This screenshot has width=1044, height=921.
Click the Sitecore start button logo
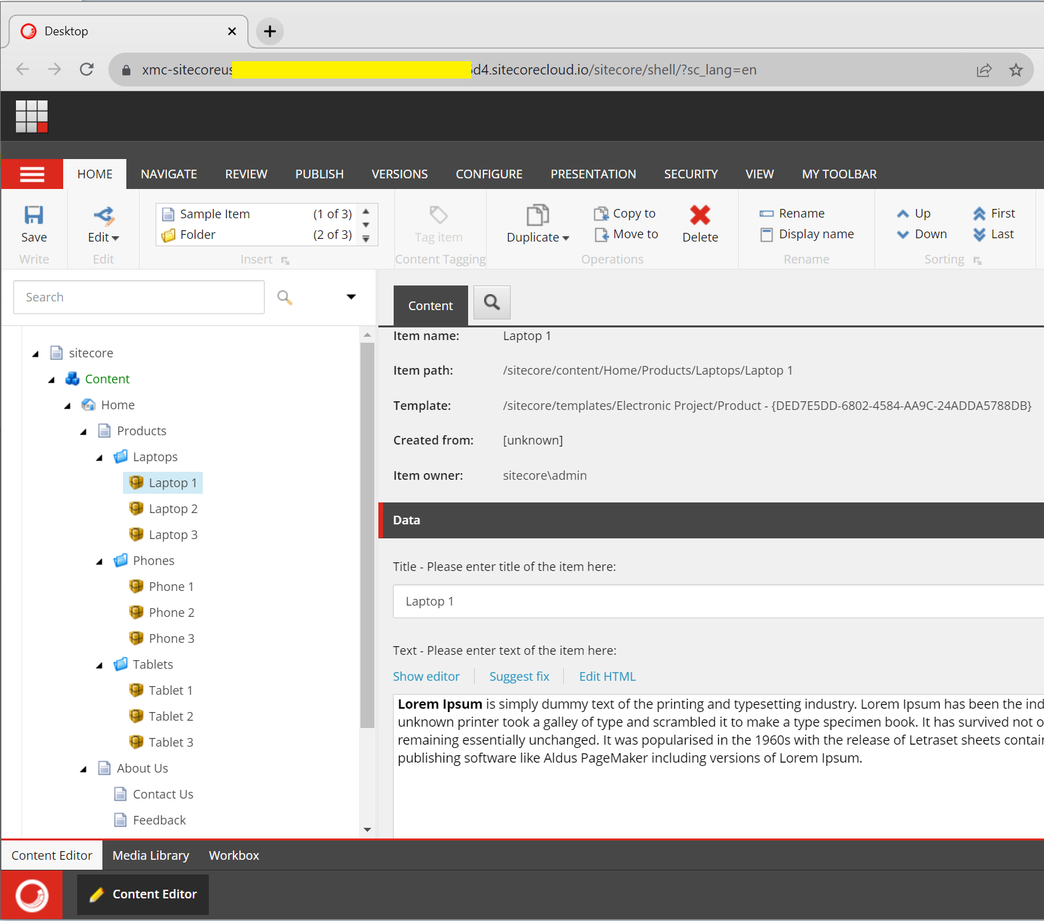(x=32, y=895)
